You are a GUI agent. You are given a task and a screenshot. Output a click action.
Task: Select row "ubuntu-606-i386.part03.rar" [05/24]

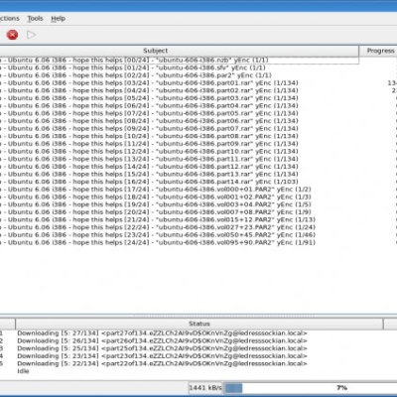198,98
